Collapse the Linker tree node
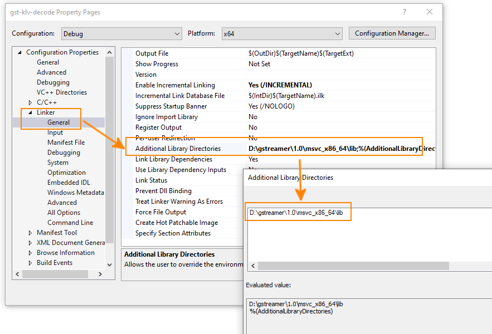This screenshot has width=492, height=334. [x=31, y=112]
